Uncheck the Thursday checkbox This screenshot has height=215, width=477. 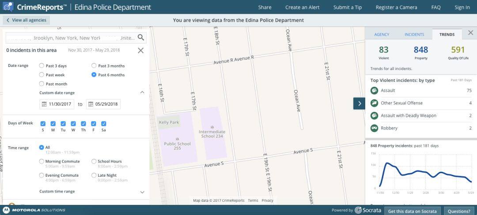tap(83, 124)
